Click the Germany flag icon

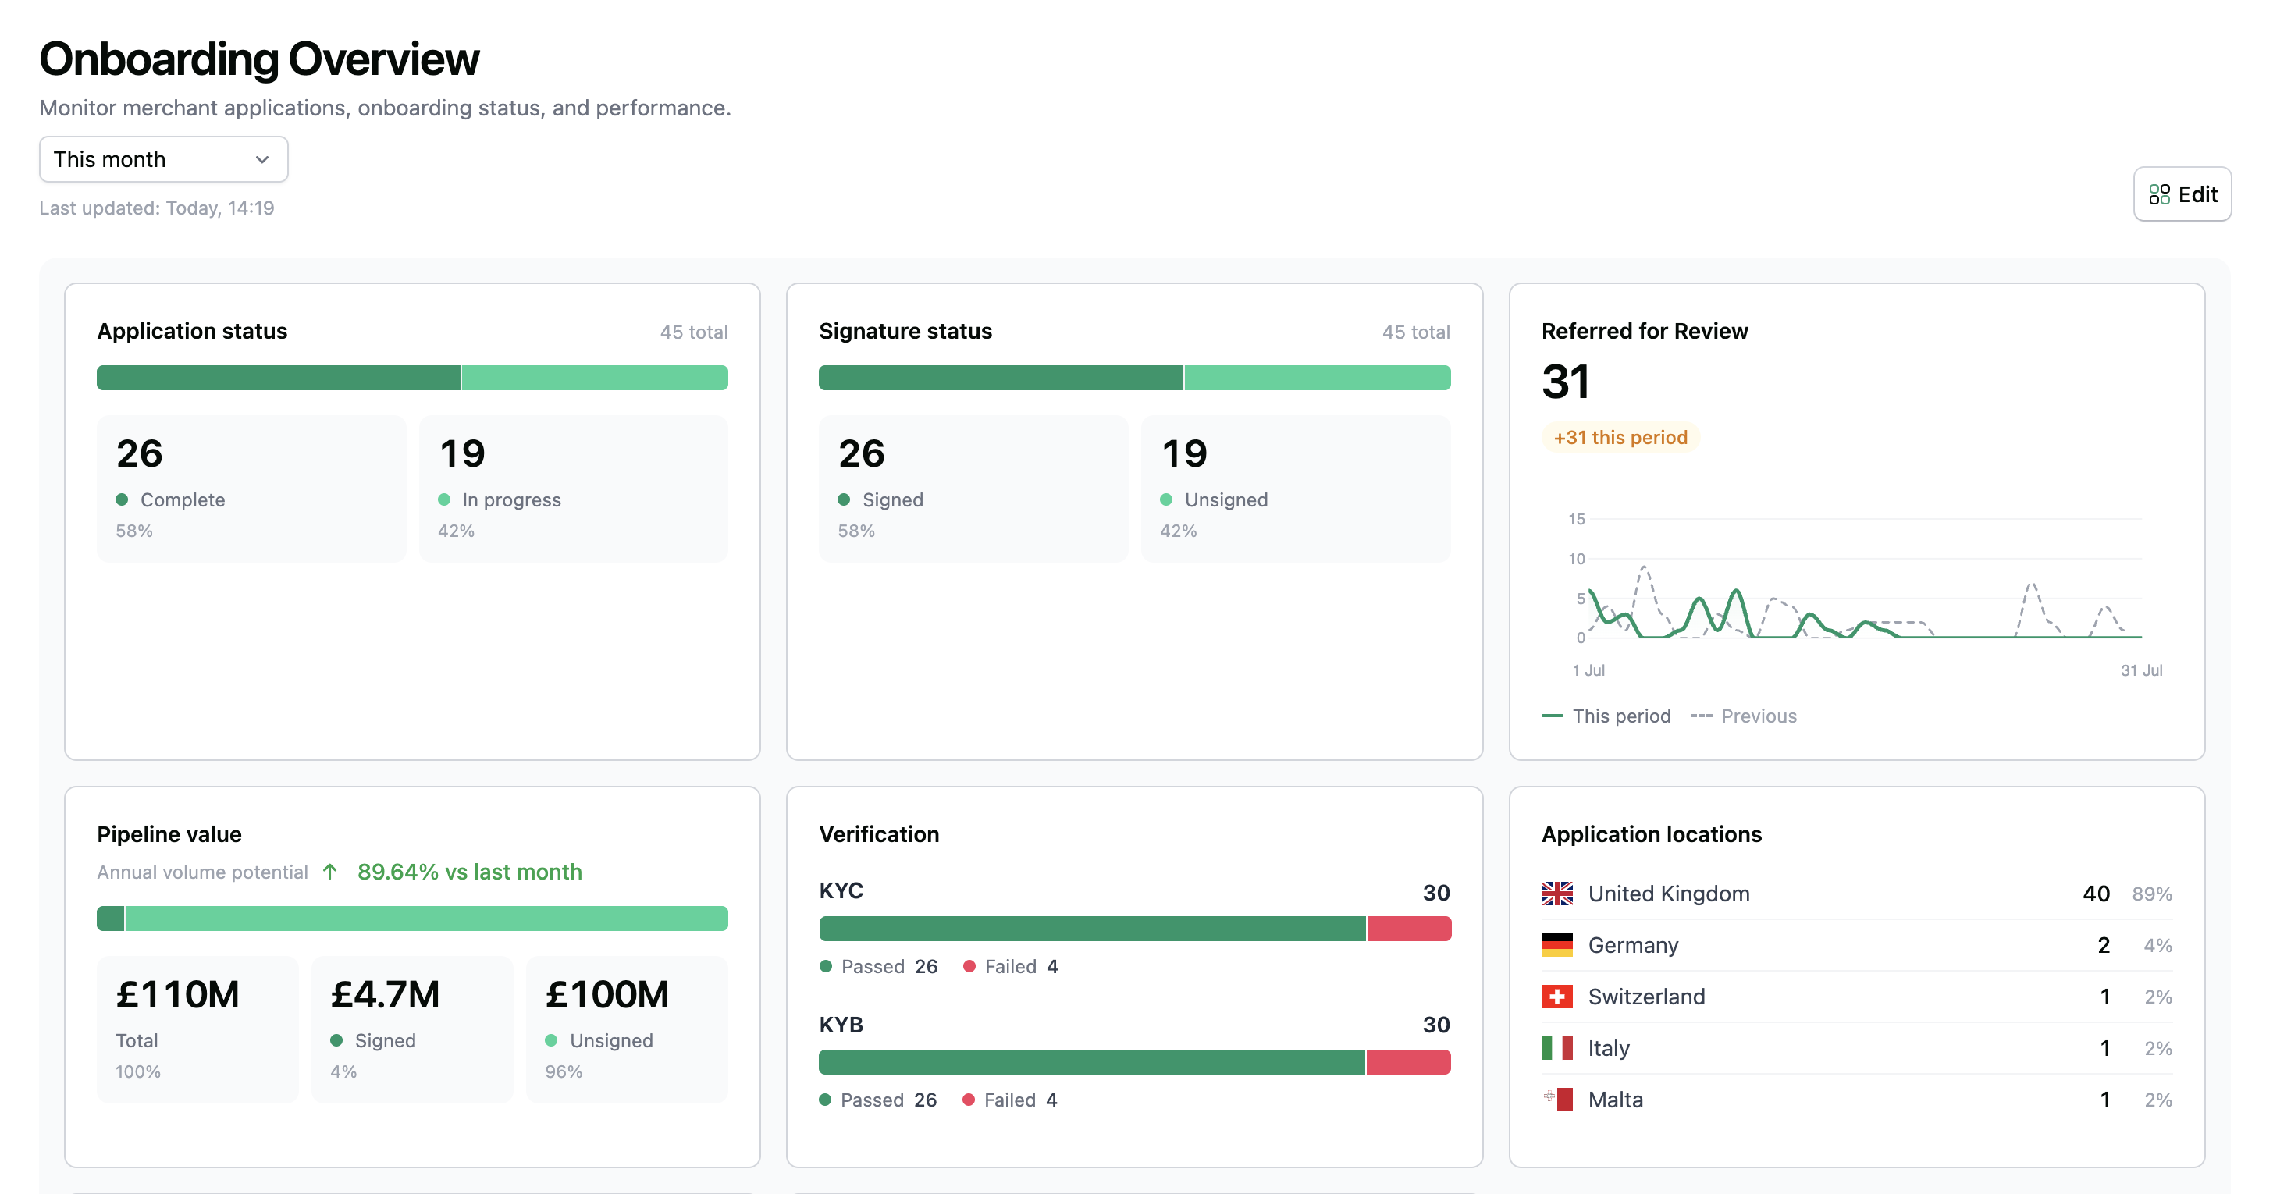click(x=1556, y=944)
